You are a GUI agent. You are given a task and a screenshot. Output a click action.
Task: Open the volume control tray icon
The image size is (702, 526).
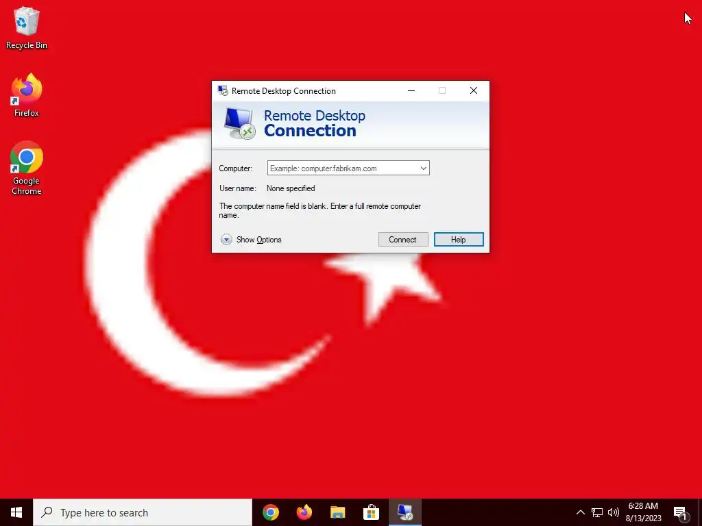pyautogui.click(x=614, y=512)
